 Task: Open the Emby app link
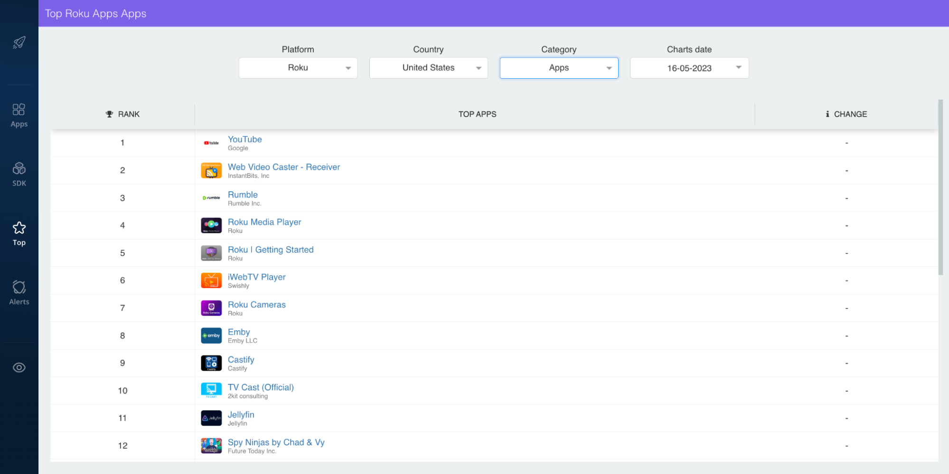(239, 332)
